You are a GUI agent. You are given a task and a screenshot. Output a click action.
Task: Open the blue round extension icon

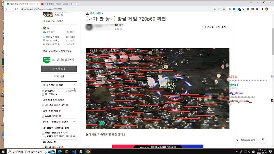click(234, 9)
